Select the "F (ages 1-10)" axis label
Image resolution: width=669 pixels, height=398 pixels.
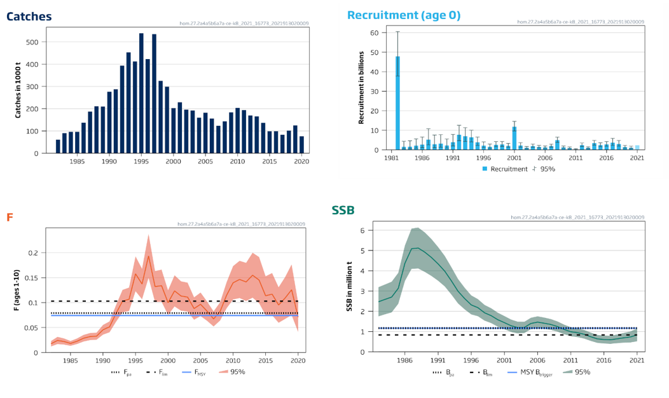(16, 290)
